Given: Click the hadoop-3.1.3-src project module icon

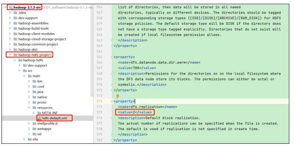Looking at the screenshot, I should click(x=11, y=7).
